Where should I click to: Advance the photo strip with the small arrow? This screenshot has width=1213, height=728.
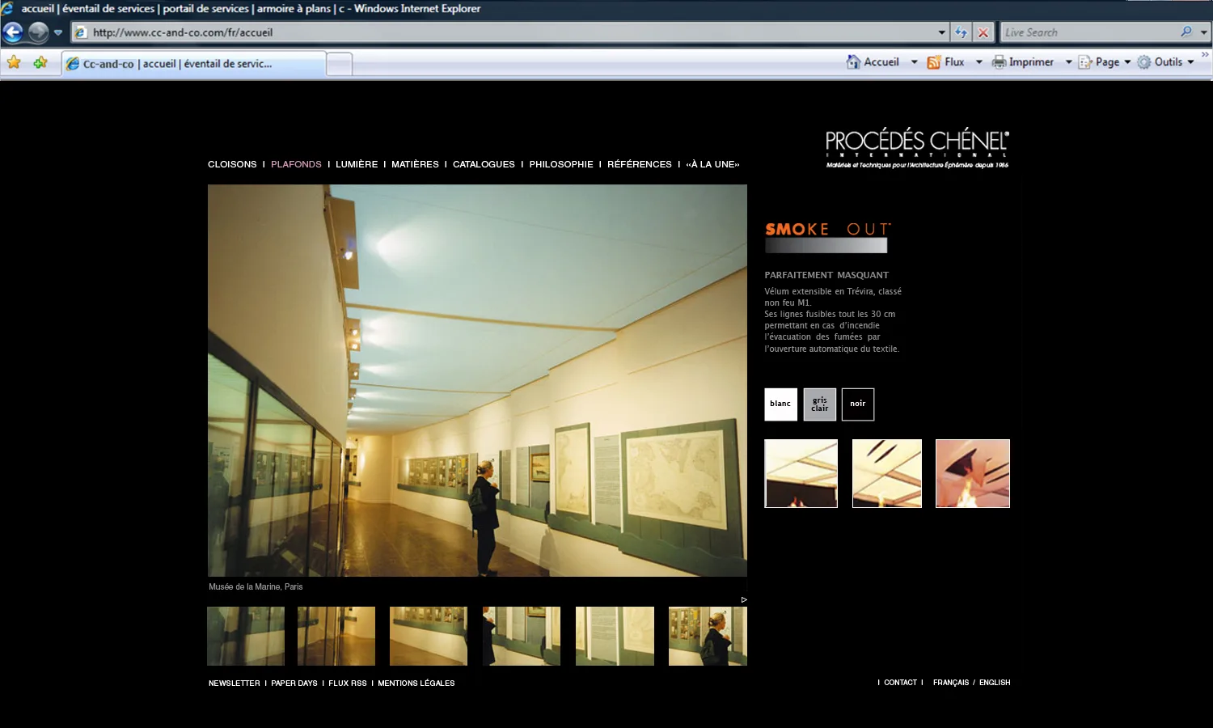(x=744, y=599)
